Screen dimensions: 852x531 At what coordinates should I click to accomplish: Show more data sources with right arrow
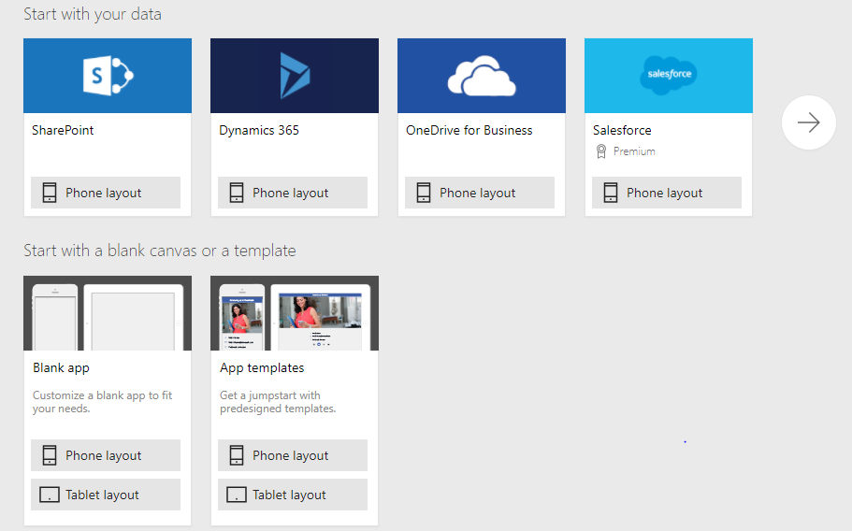(808, 122)
